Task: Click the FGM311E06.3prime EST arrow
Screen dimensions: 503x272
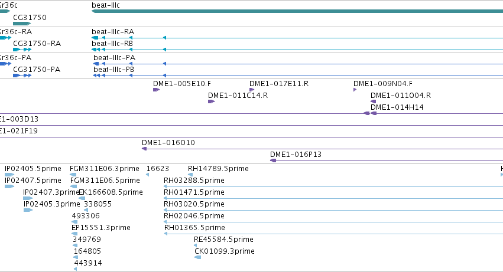Action: coord(73,175)
